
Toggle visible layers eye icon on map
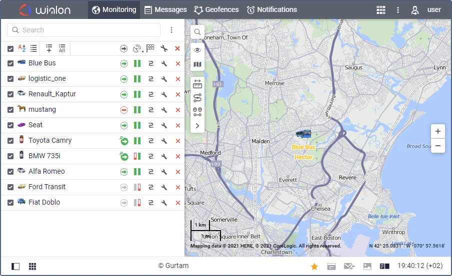pos(197,50)
